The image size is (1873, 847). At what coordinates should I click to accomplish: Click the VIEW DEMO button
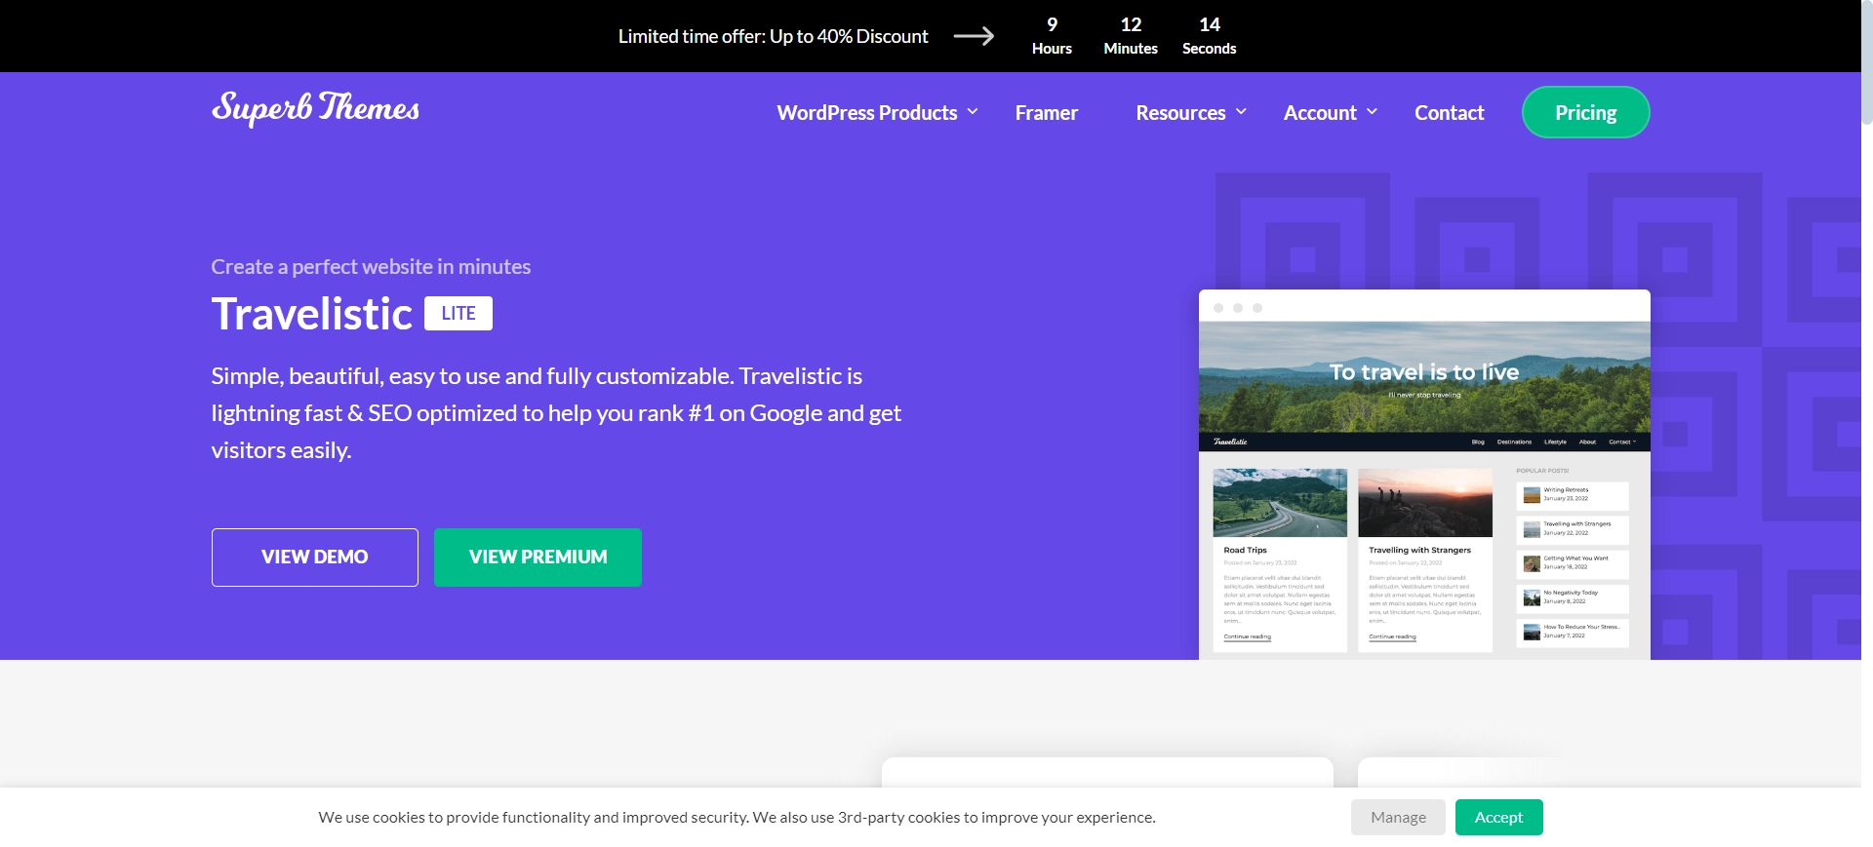click(x=314, y=557)
